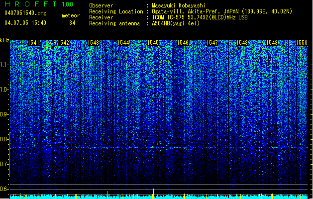Click the 0.8 kHz axis label
Image resolution: width=313 pixels, height=199 pixels.
point(4,139)
